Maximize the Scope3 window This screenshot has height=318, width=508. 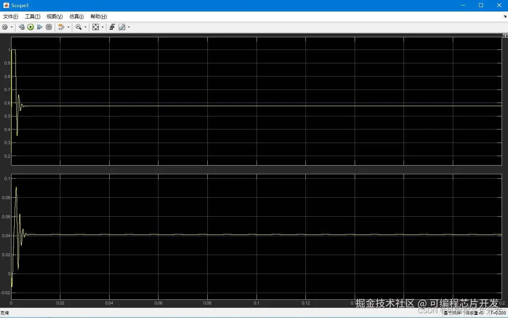click(x=481, y=6)
